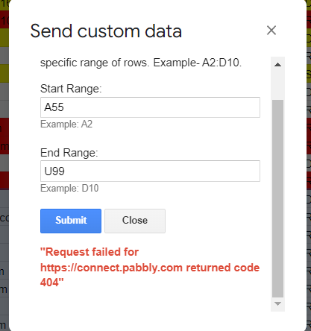Submit the custom data range
This screenshot has height=331, width=311.
[71, 221]
